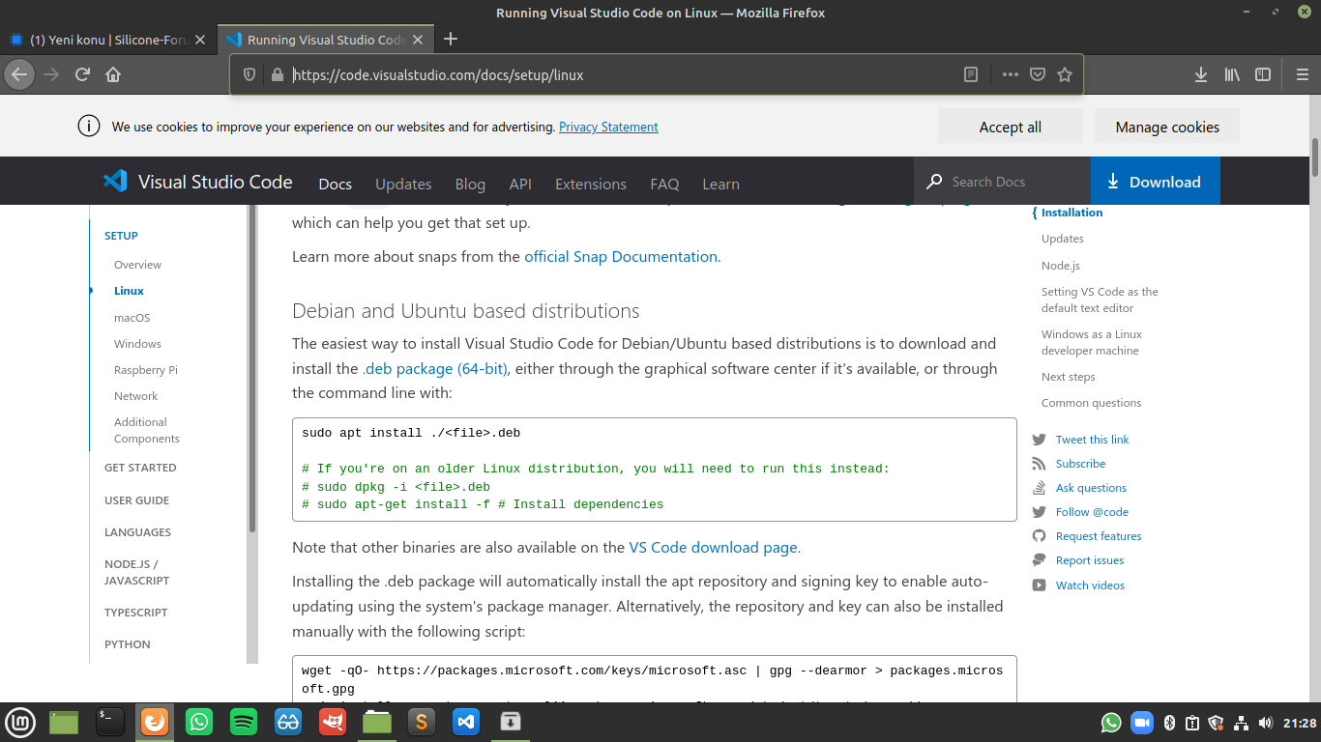The height and width of the screenshot is (742, 1321).
Task: Go back with the browser back arrow
Action: pos(19,74)
